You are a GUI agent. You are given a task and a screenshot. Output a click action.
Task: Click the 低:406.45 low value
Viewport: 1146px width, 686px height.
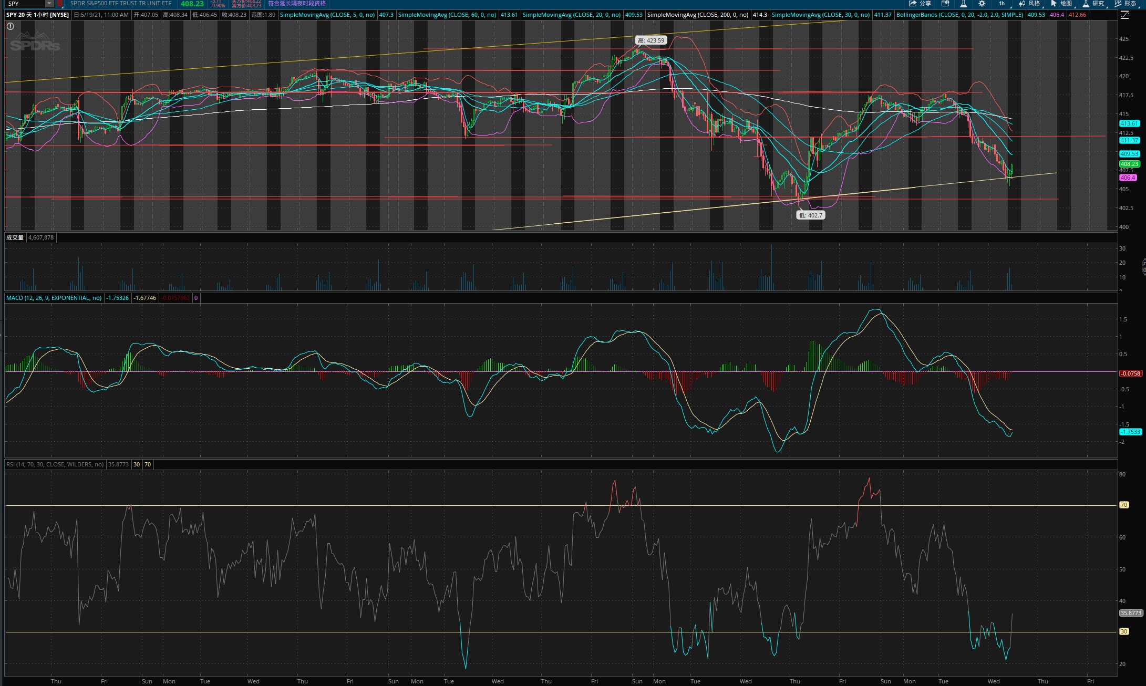click(x=204, y=15)
